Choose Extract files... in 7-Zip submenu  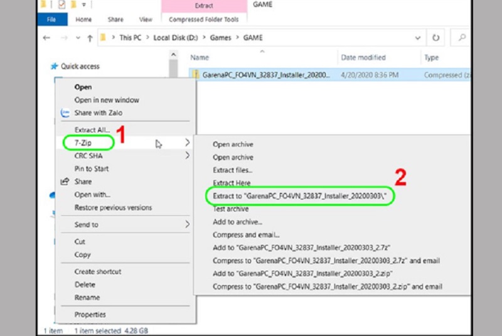(233, 170)
